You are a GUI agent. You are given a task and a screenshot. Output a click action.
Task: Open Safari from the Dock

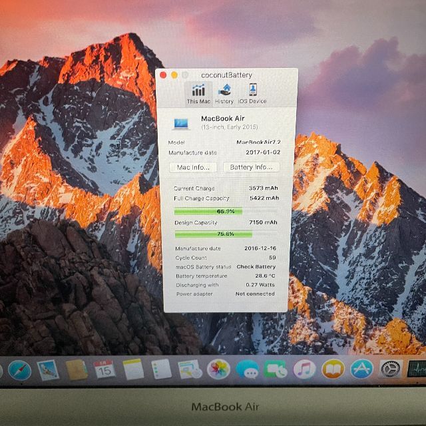point(19,370)
